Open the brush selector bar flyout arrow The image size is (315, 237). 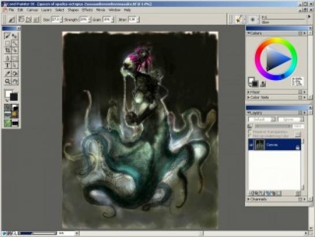pyautogui.click(x=309, y=16)
